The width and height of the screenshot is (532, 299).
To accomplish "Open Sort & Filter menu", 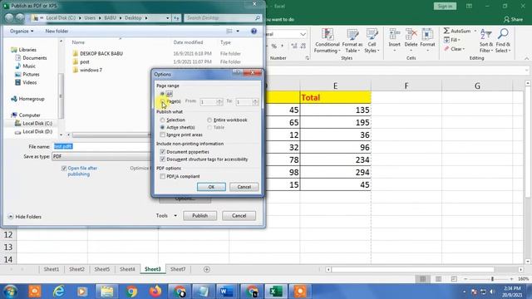I will coord(486,41).
